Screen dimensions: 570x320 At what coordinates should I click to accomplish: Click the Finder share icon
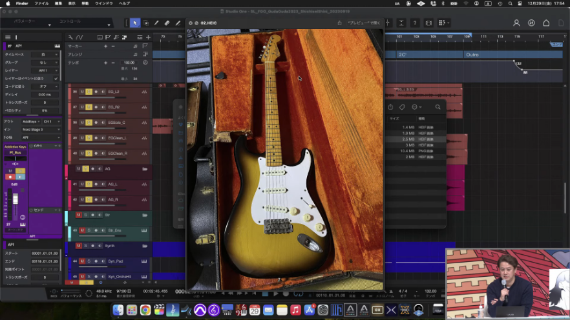390,107
